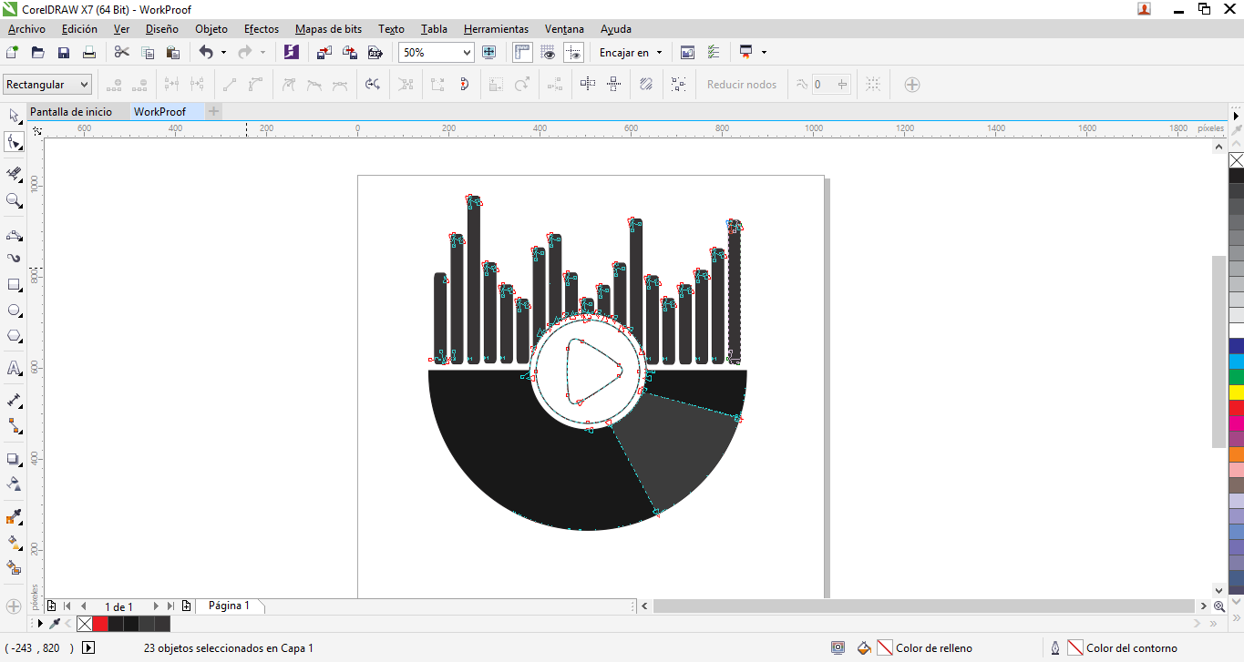Screen dimensions: 1244x662
Task: Open application launcher dropdown arrow
Action: coord(764,53)
